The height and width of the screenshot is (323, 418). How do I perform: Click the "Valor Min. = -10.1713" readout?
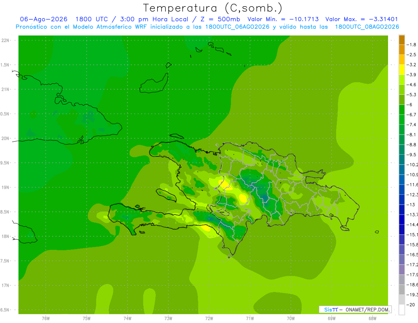click(283, 19)
